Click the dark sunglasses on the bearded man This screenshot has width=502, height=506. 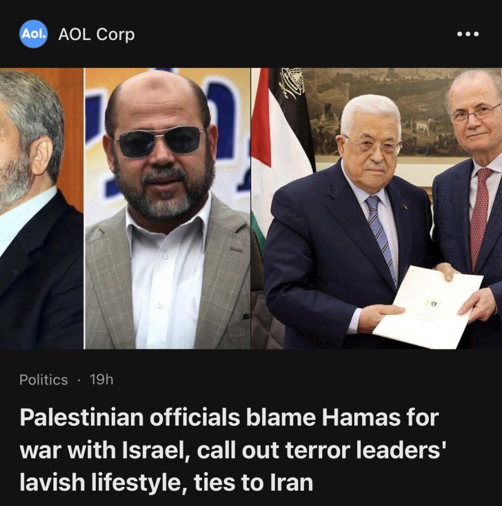[160, 141]
